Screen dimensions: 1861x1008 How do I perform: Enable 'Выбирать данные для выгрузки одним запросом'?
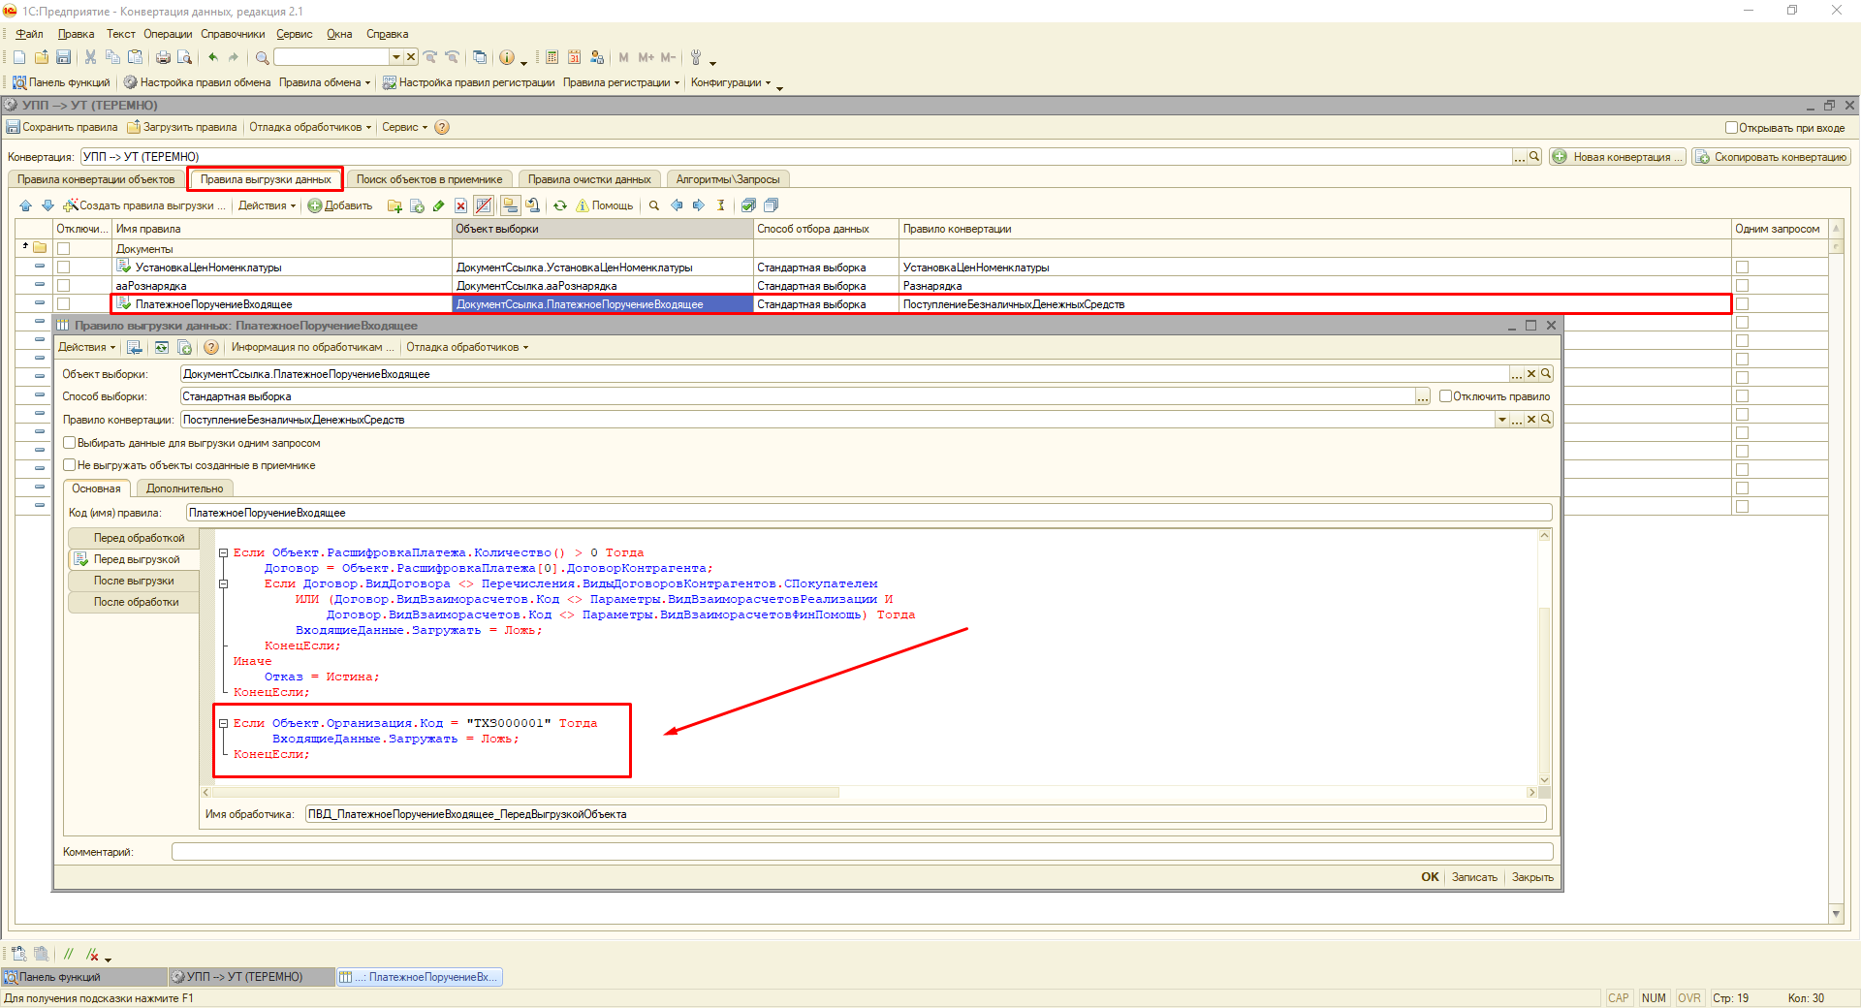coord(70,442)
